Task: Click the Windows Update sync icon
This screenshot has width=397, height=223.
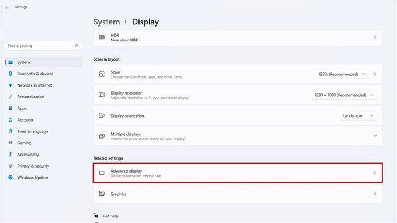Action: click(10, 177)
